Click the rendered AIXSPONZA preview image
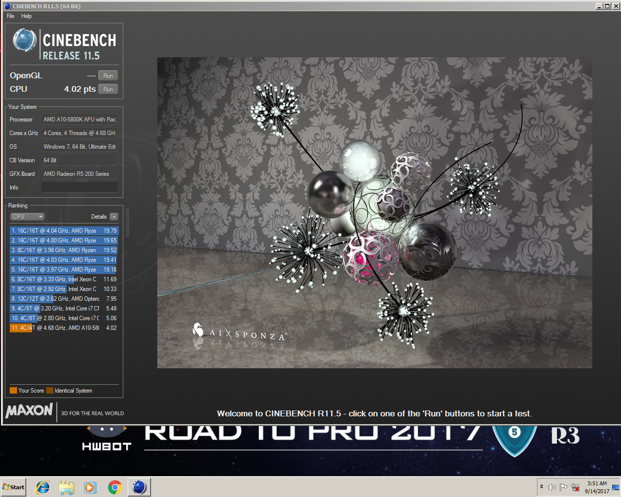Image resolution: width=621 pixels, height=497 pixels. coord(374,213)
